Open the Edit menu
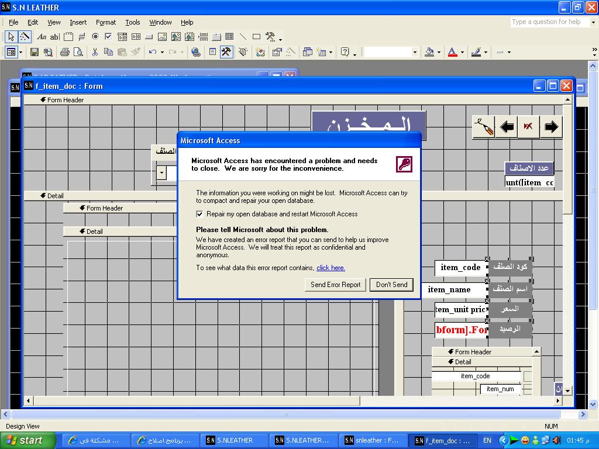 coord(33,22)
